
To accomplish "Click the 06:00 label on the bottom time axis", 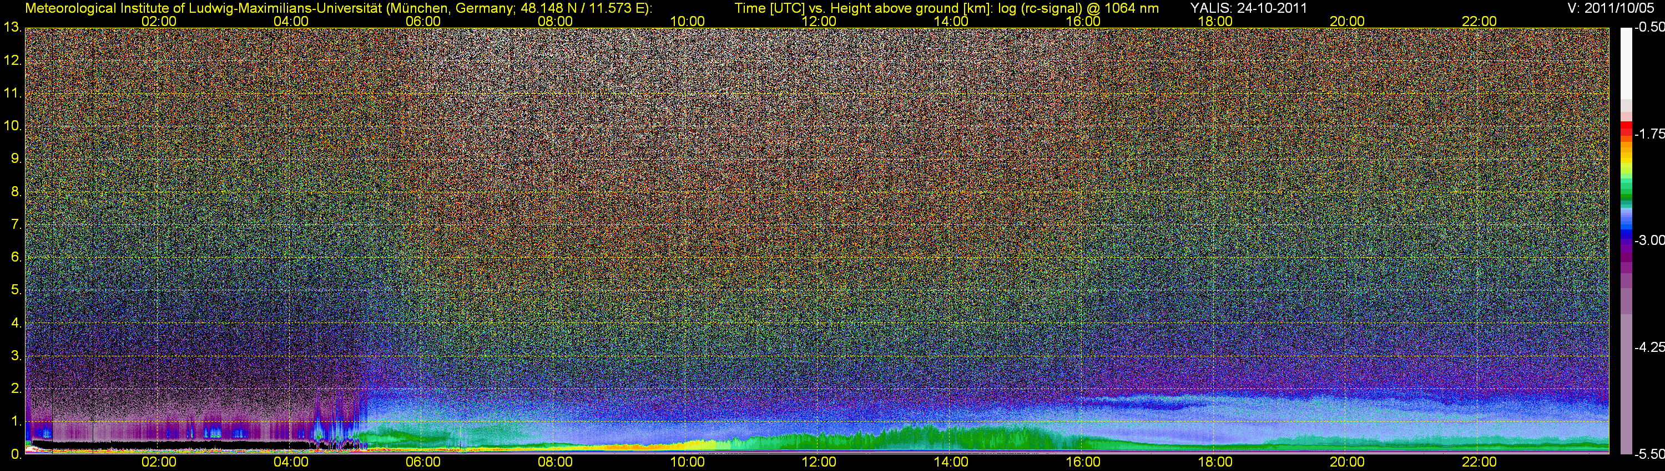I will (423, 463).
